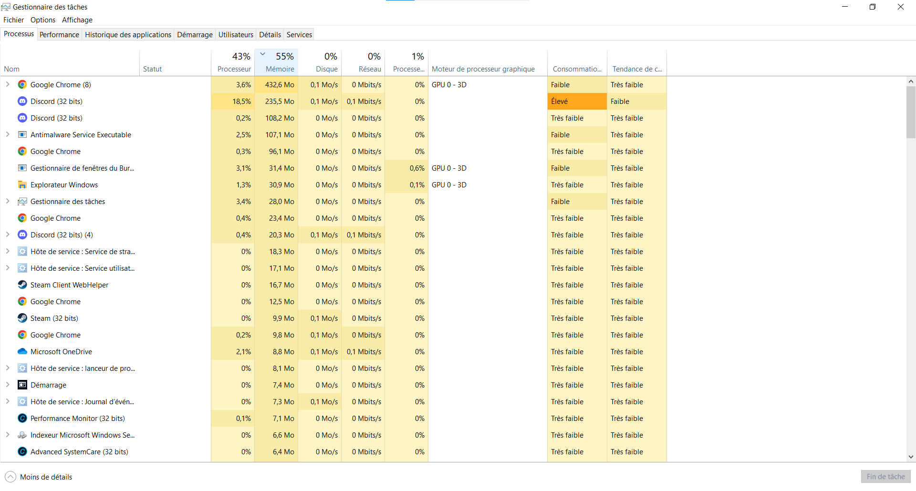Open the Détails tab
This screenshot has width=916, height=491.
[x=270, y=35]
